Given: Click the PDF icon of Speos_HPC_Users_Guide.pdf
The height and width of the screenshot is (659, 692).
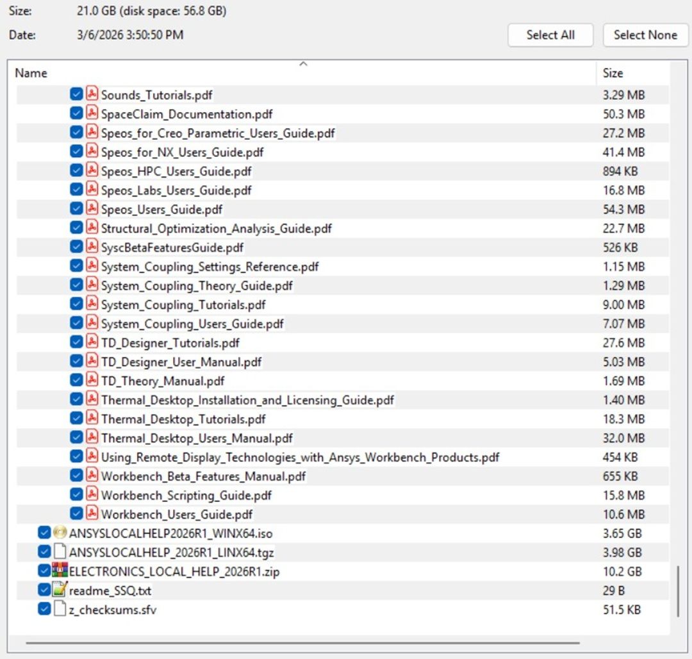Looking at the screenshot, I should click(x=92, y=170).
